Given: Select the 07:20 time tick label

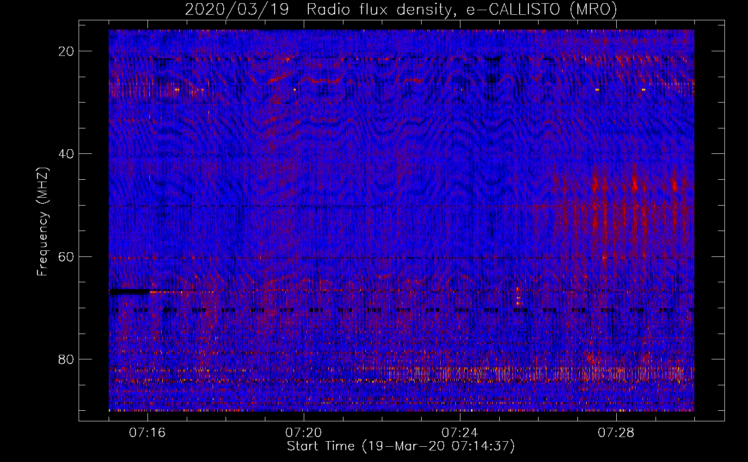Looking at the screenshot, I should pyautogui.click(x=304, y=433).
